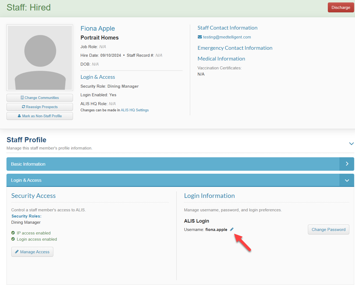The height and width of the screenshot is (285, 355).
Task: Discharge this staff member
Action: [x=341, y=8]
